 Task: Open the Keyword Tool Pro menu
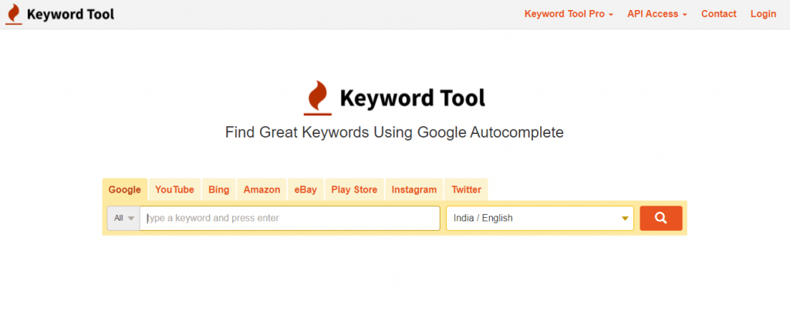[x=569, y=14]
